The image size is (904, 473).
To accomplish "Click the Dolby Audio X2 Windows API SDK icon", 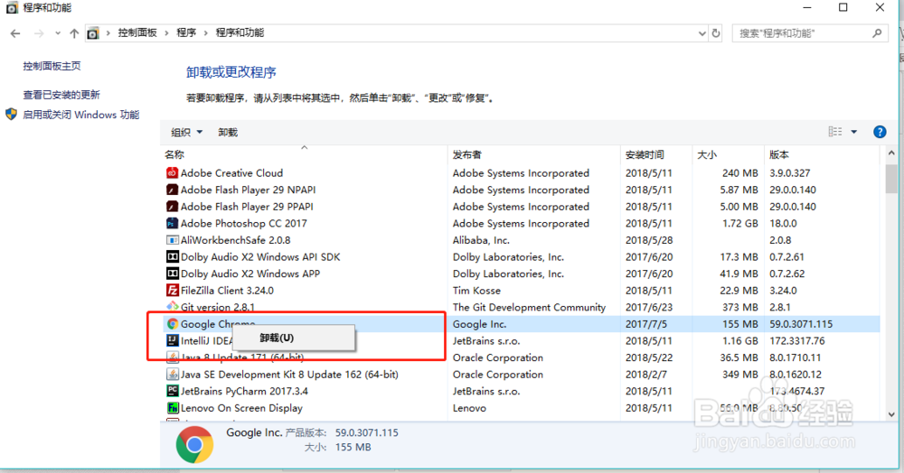I will point(172,256).
